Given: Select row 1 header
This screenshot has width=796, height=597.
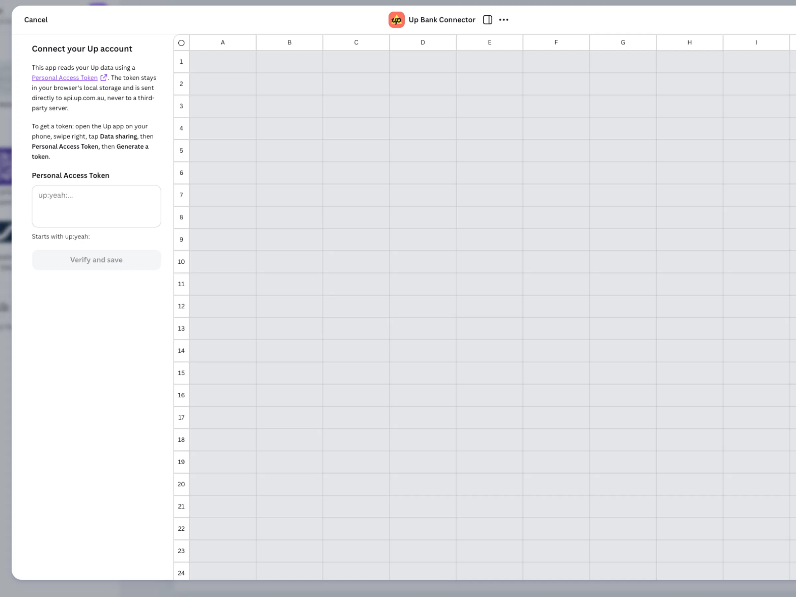Looking at the screenshot, I should click(181, 62).
